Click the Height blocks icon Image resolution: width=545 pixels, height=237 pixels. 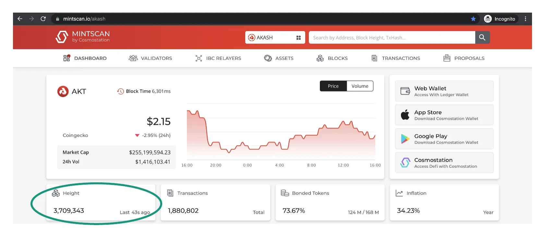[x=56, y=193]
